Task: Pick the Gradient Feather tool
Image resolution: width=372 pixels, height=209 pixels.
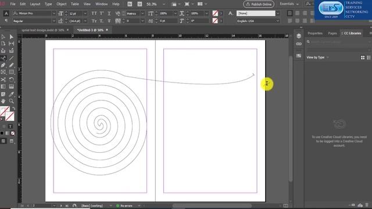Action: [x=11, y=87]
